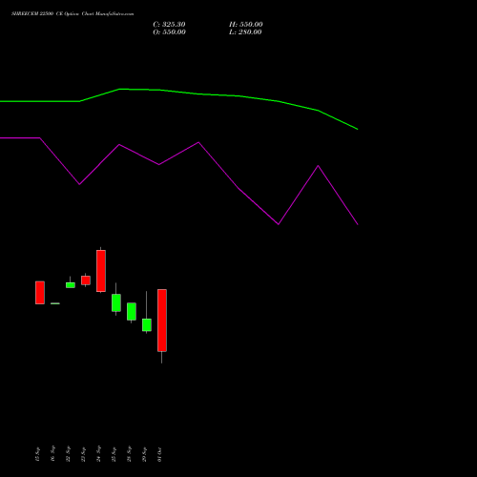
Task: Click the 16 Sep date label
Action: click(x=52, y=453)
